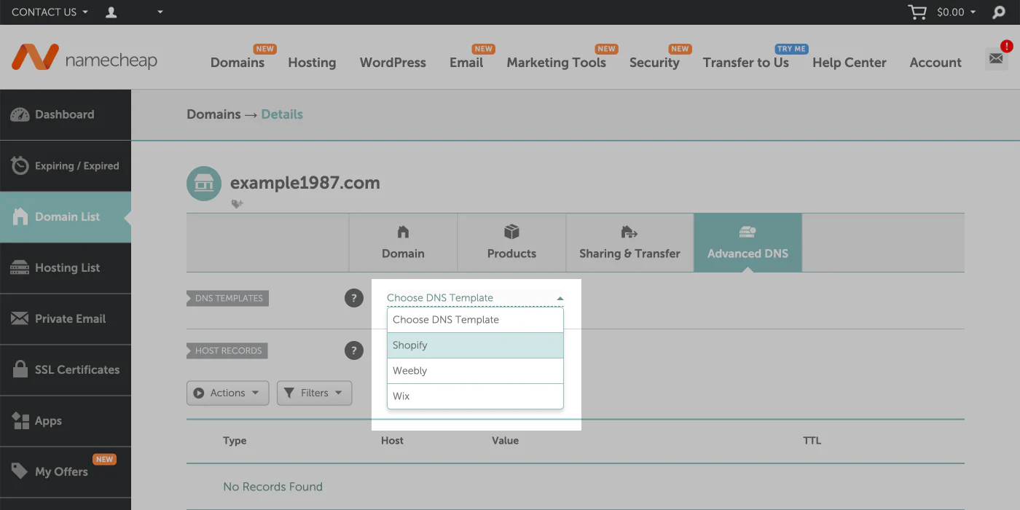The width and height of the screenshot is (1020, 510).
Task: Select Wix from template list
Action: [475, 396]
